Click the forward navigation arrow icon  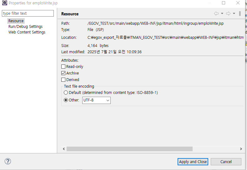point(228,13)
